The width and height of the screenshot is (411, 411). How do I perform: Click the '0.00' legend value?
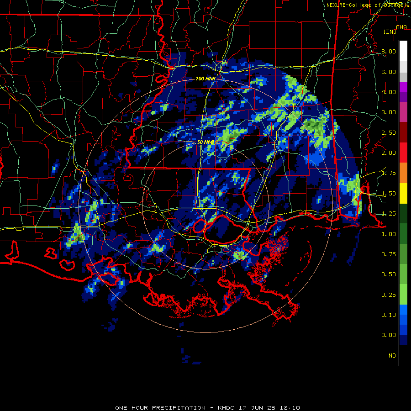click(x=389, y=335)
